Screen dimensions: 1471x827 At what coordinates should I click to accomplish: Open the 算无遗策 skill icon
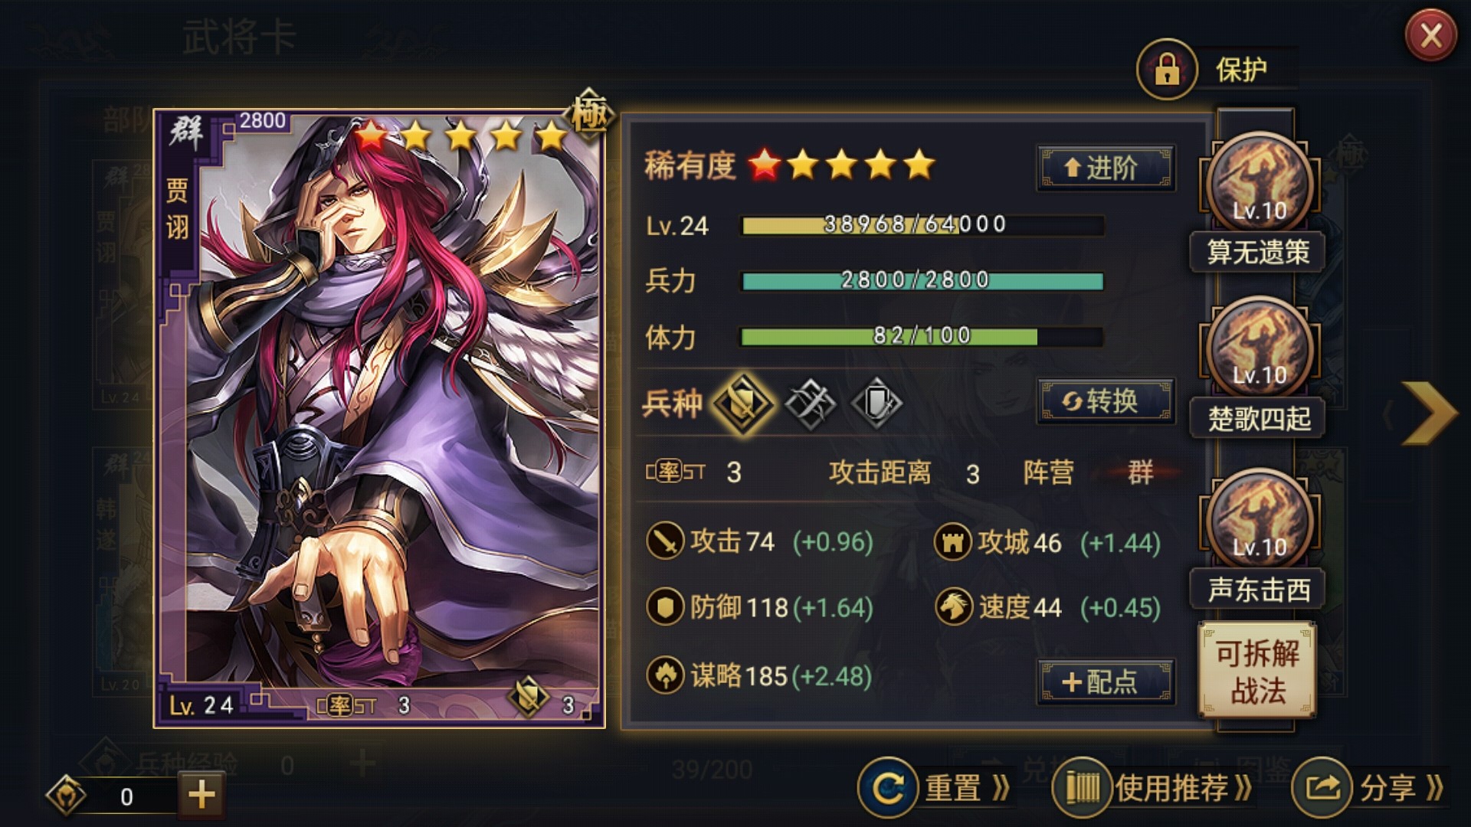pyautogui.click(x=1260, y=183)
